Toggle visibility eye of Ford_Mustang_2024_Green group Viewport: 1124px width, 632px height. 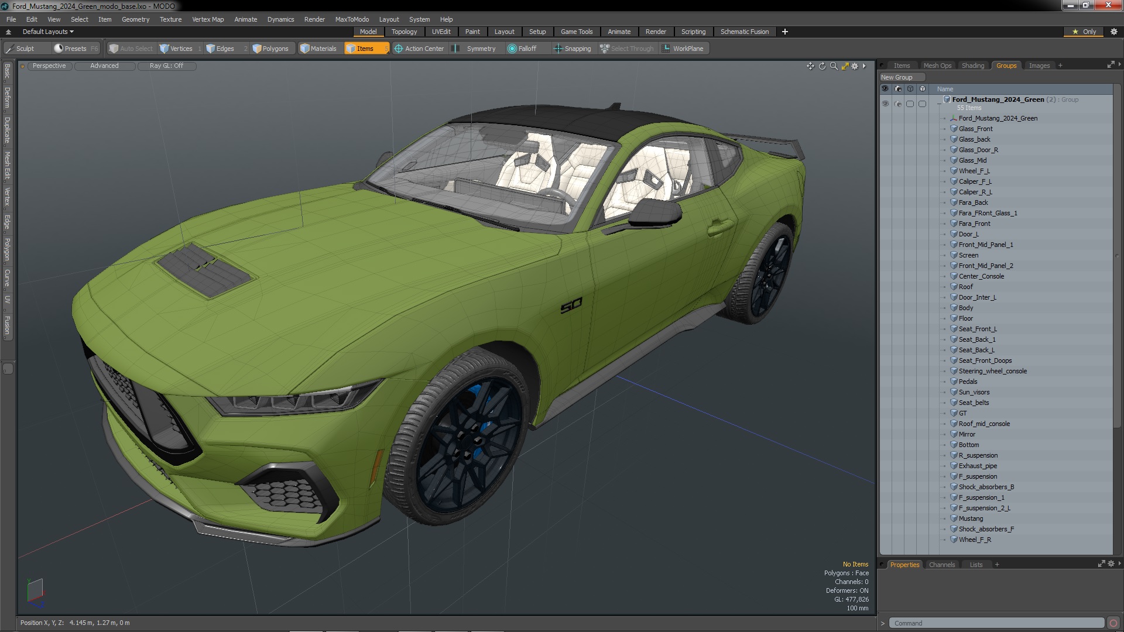click(885, 104)
